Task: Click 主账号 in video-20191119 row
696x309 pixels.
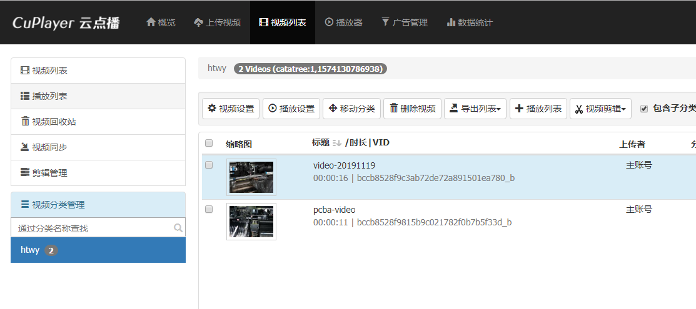Action: tap(639, 165)
